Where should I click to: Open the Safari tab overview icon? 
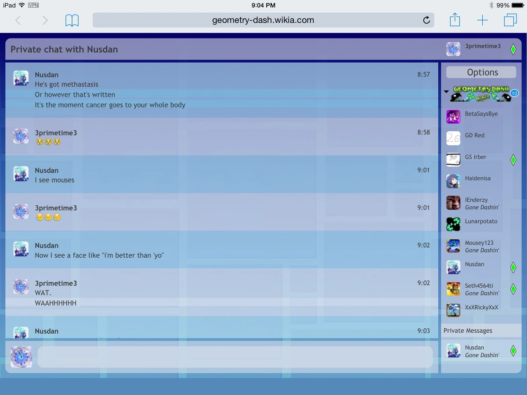point(510,20)
